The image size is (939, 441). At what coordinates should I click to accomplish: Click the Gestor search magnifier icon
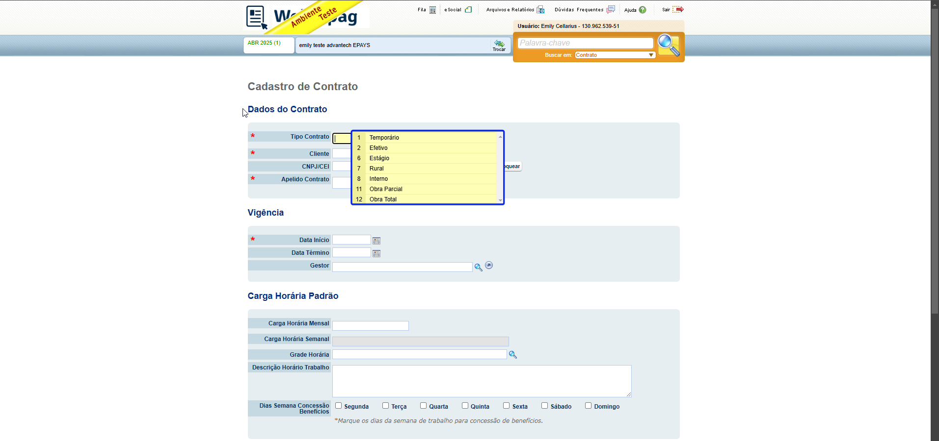click(x=478, y=267)
